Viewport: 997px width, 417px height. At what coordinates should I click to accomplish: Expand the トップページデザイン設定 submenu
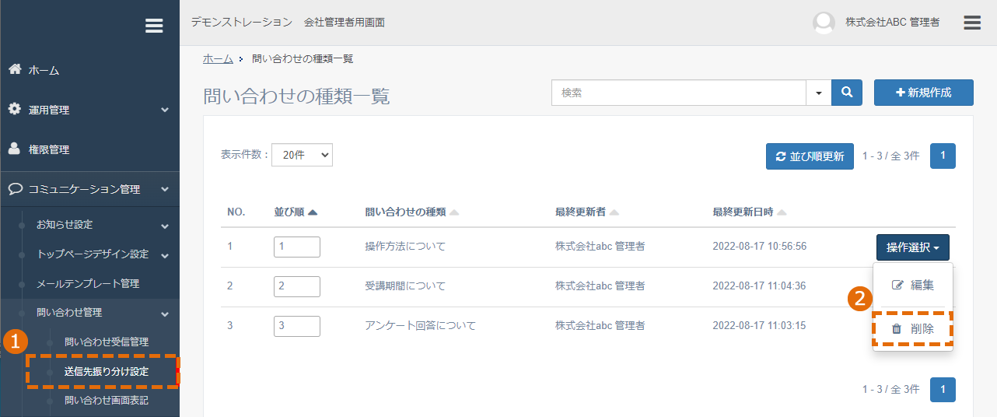pos(165,254)
